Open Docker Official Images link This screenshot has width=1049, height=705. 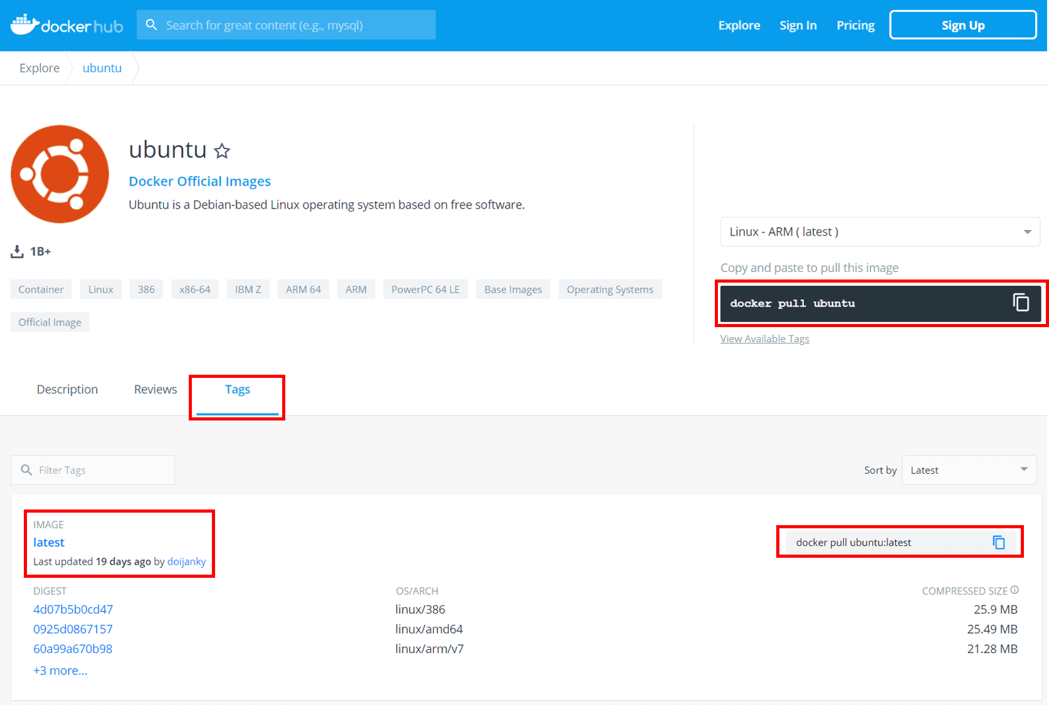tap(199, 181)
